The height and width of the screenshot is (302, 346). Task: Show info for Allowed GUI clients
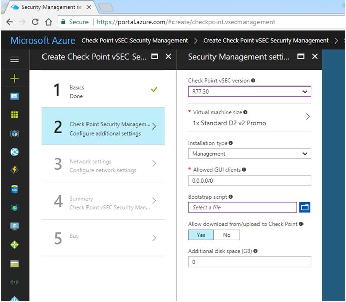pos(244,170)
